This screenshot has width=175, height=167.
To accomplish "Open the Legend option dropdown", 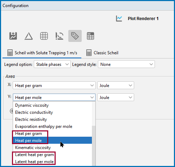I will click(52, 64).
